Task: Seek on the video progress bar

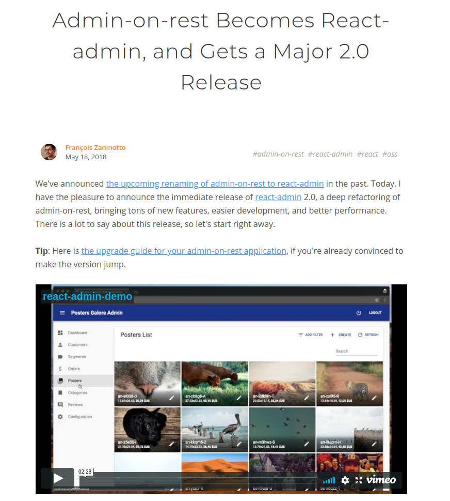Action: pos(201,480)
